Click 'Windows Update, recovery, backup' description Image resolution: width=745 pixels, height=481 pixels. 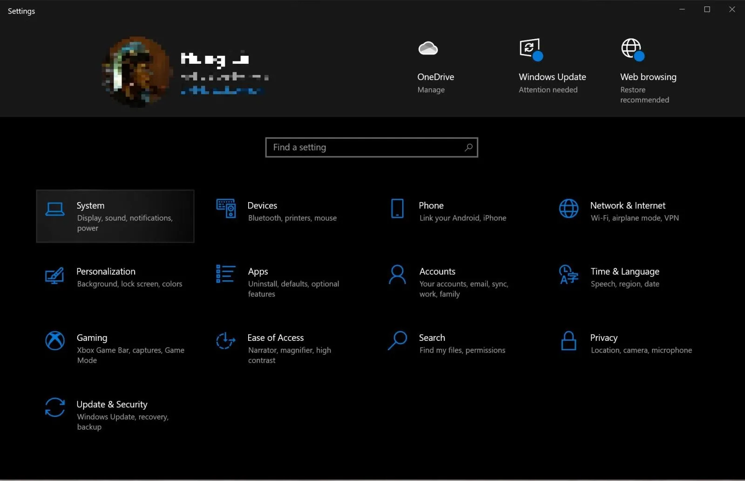click(122, 422)
